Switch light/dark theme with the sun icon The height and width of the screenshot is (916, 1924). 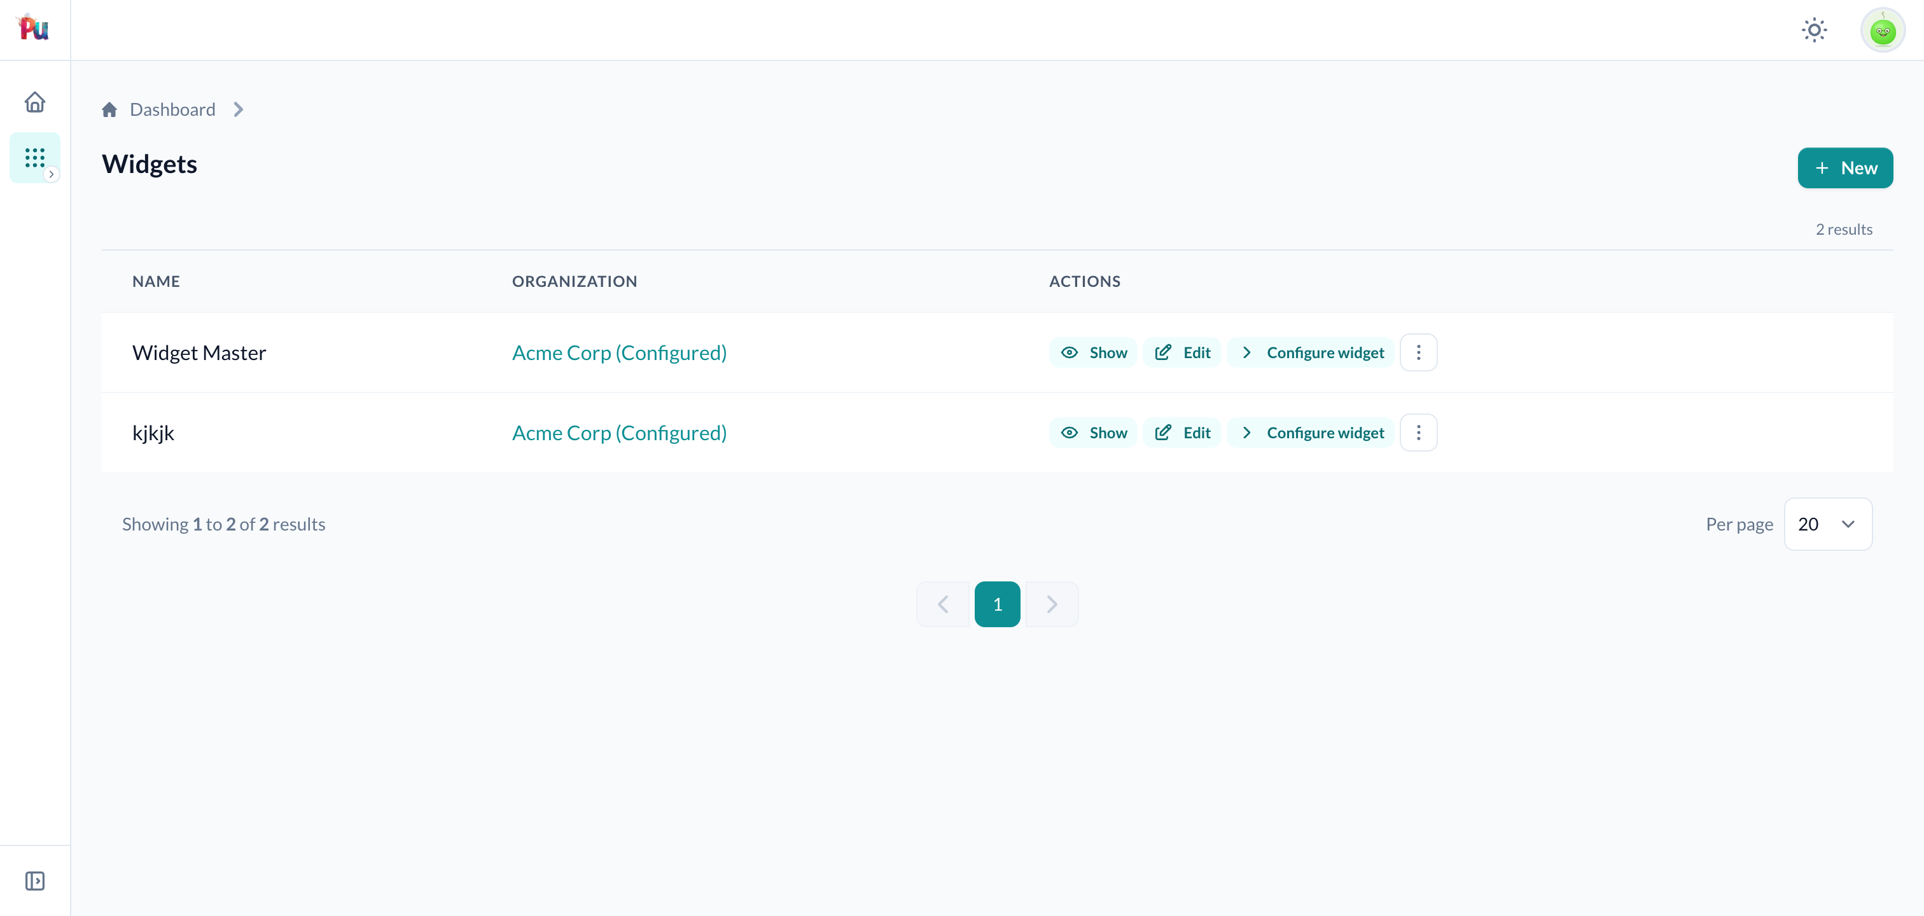(1814, 30)
